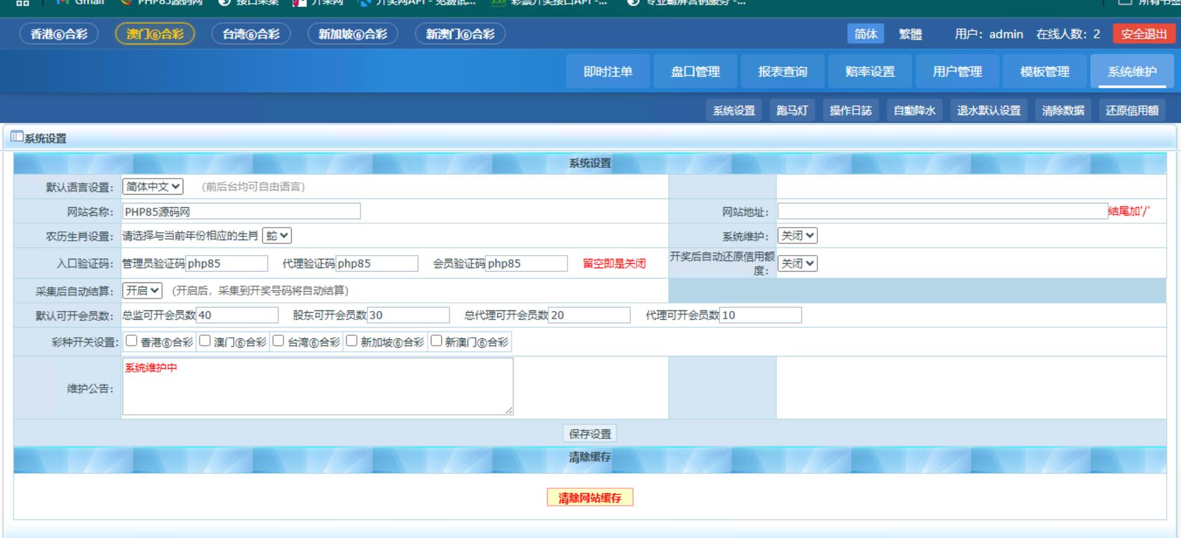This screenshot has height=538, width=1181.
Task: Open the default language dropdown 简体中文
Action: (x=152, y=187)
